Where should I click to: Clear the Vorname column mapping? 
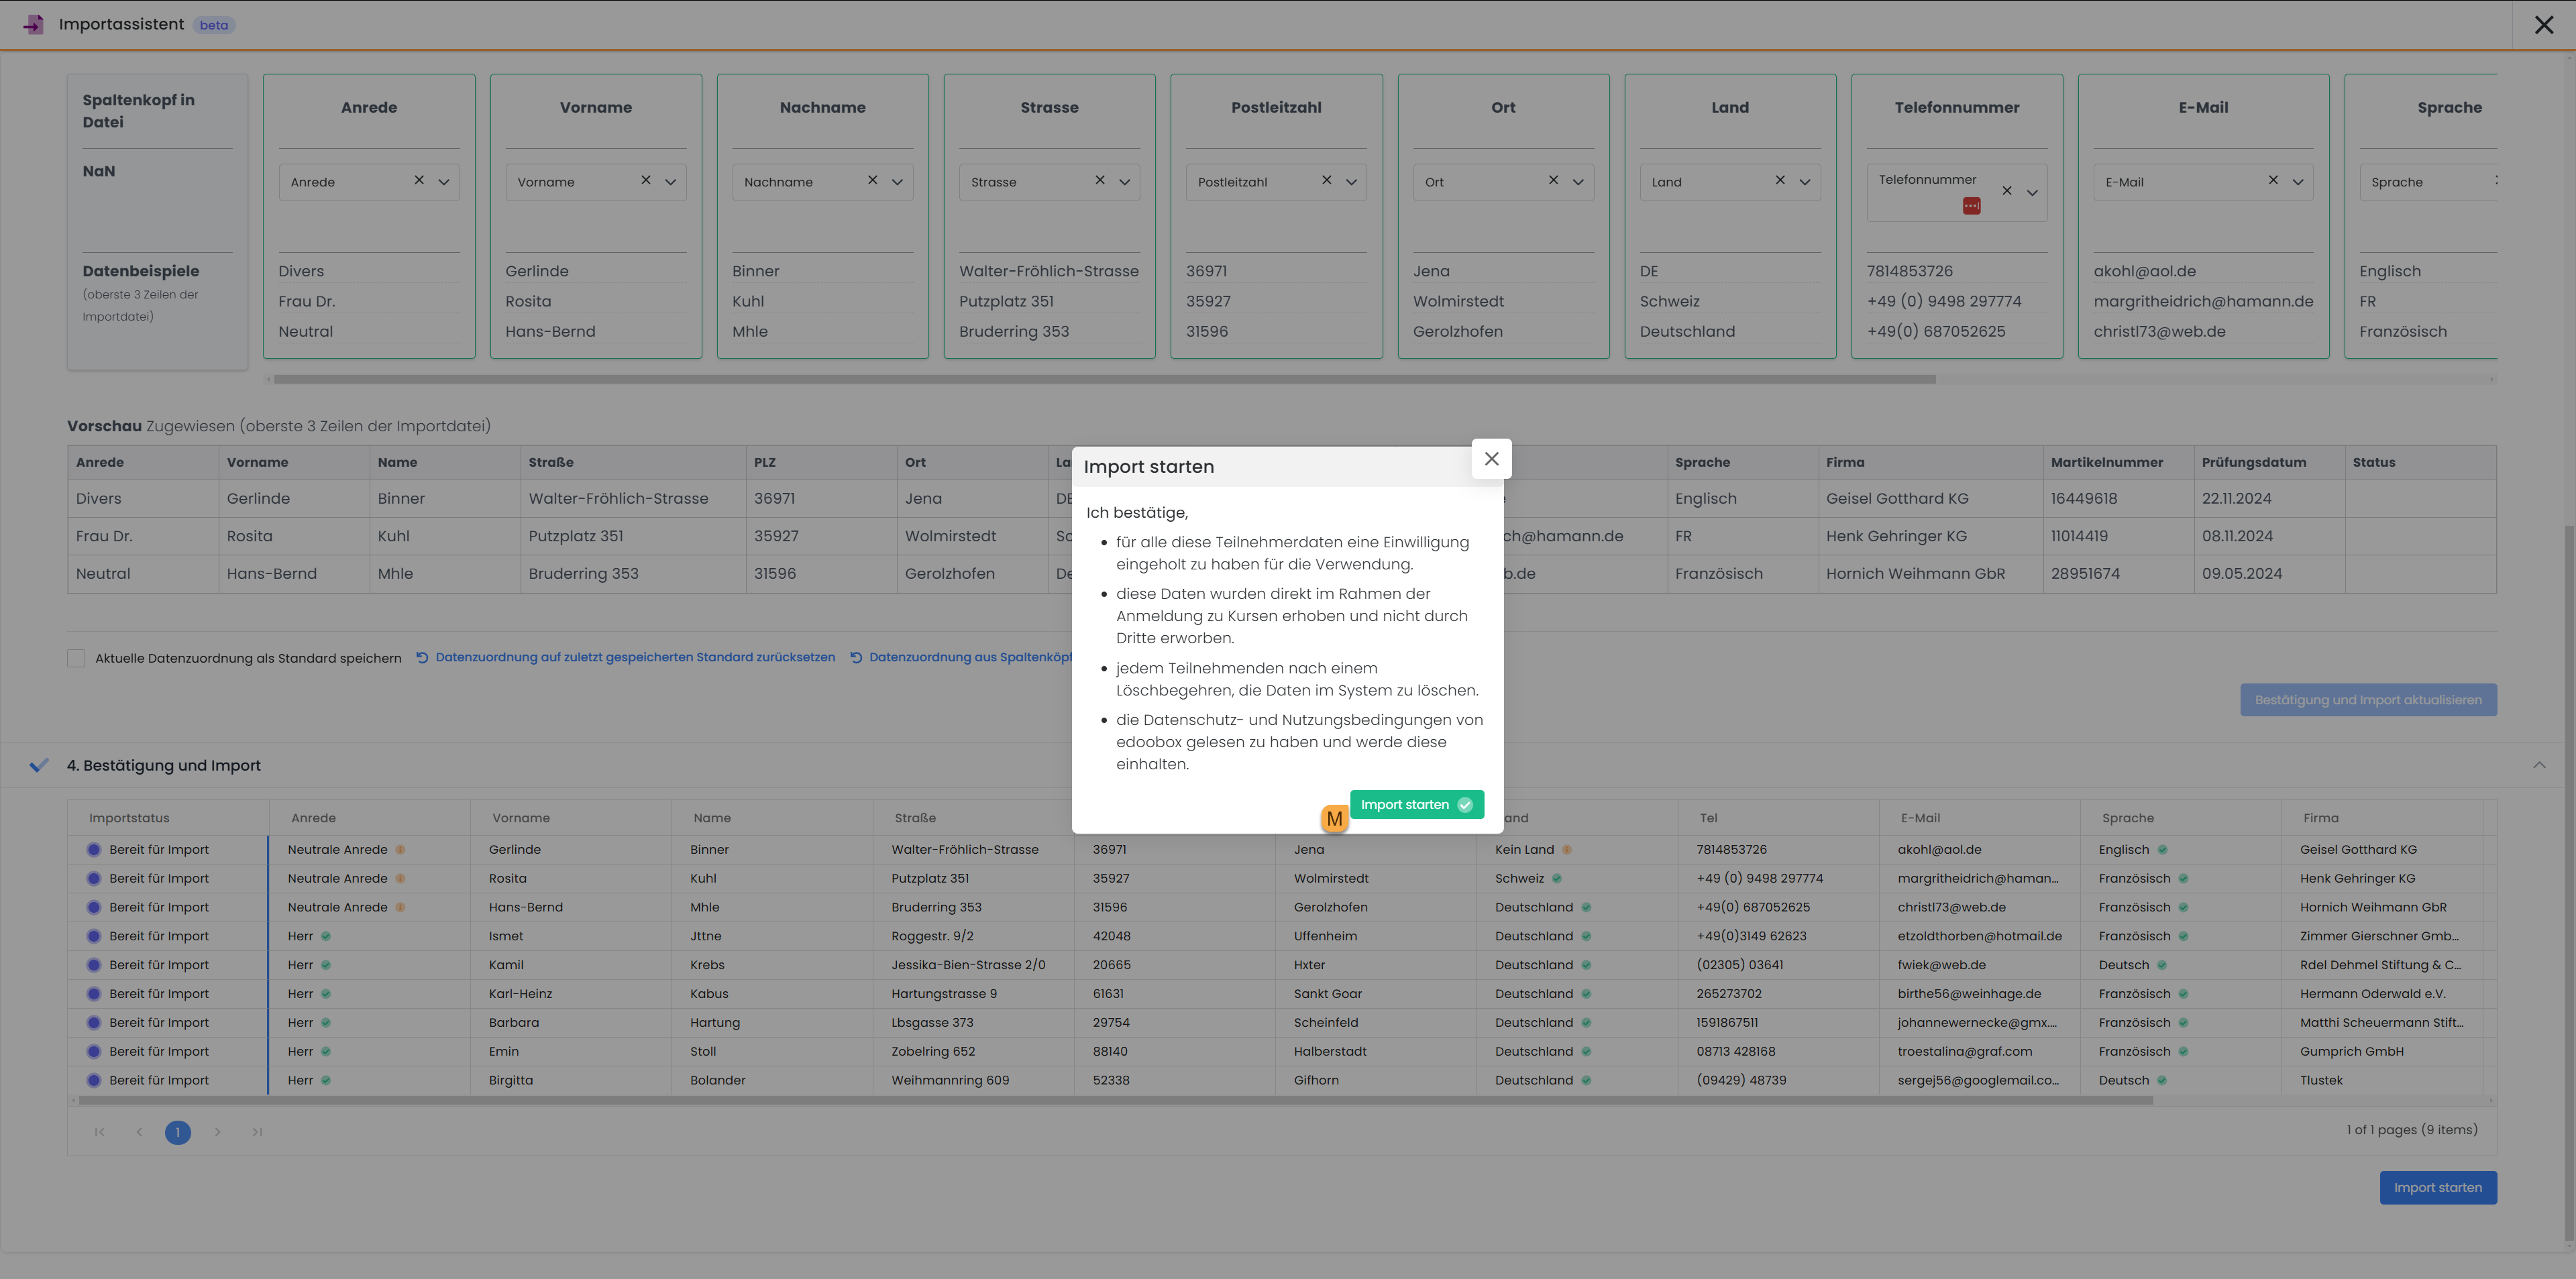click(646, 180)
